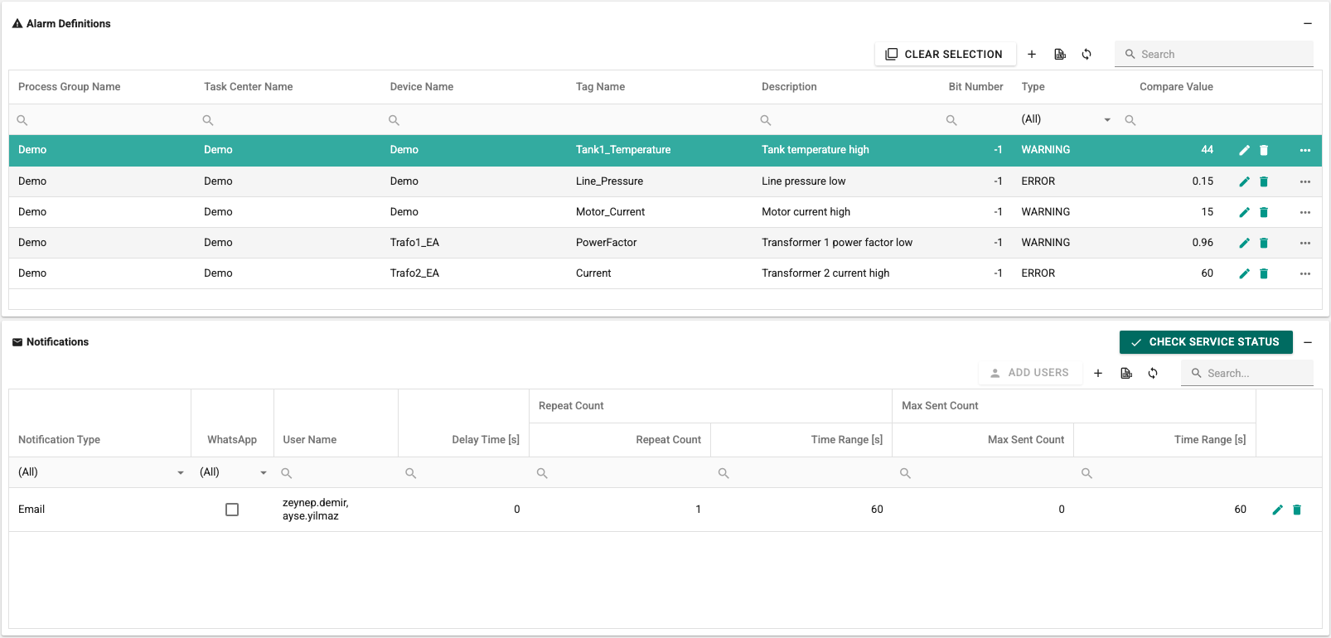1331x638 pixels.
Task: Delete the PowerFactor alarm
Action: 1264,243
